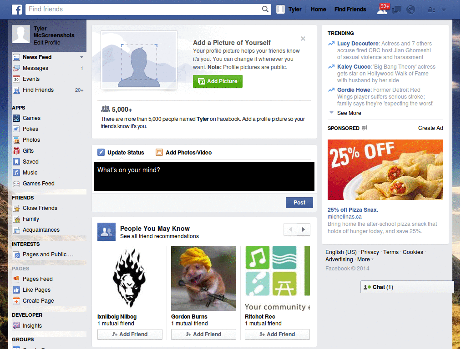Add Gordon Burns as friend
Screen dimensions: 466x349
203,334
